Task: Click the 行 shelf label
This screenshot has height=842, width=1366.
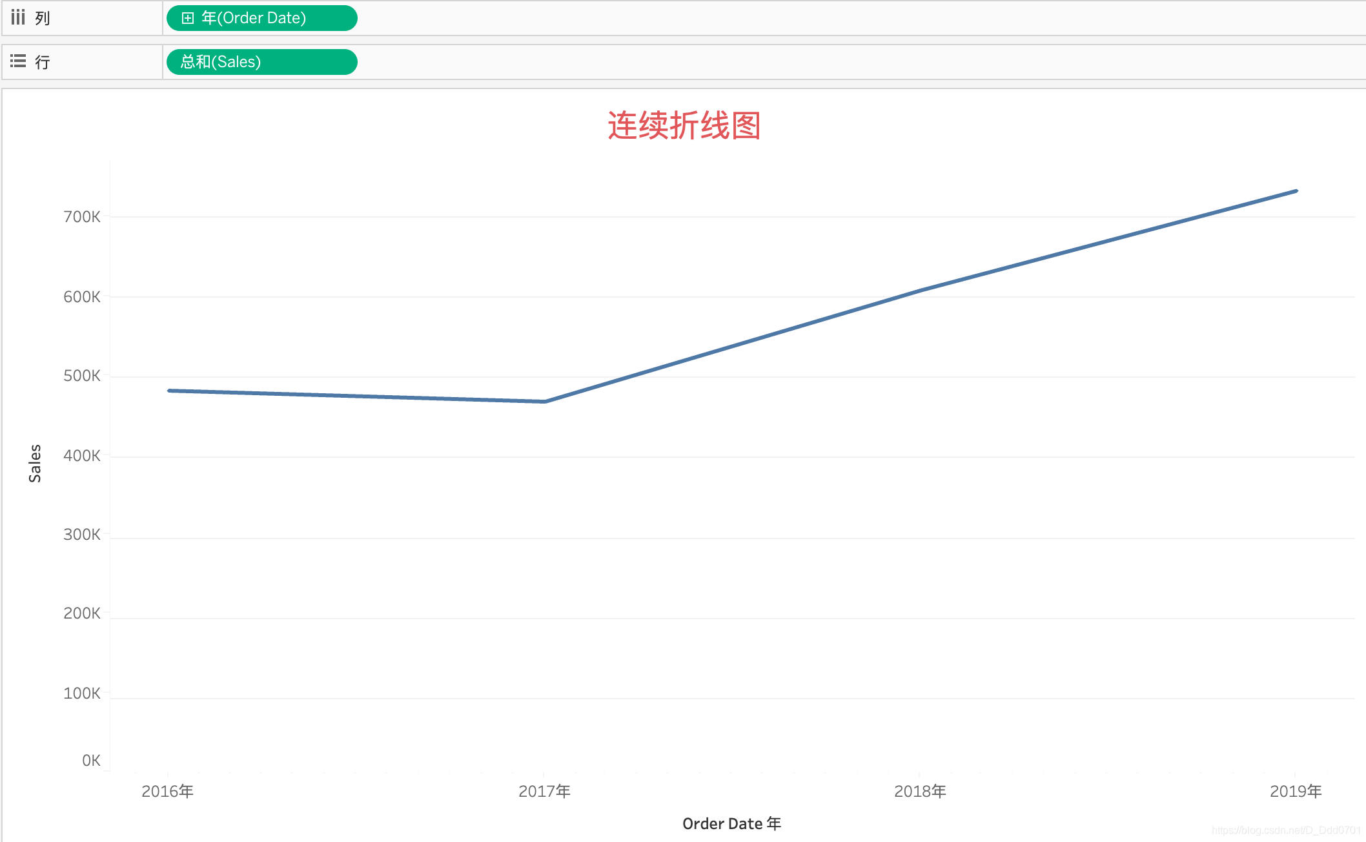Action: pos(43,62)
